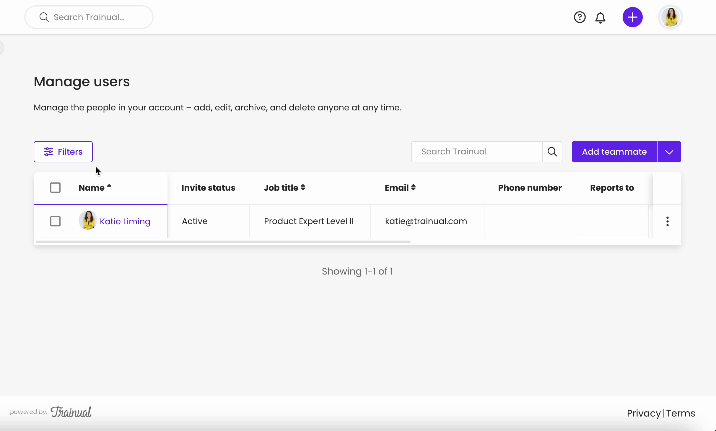Open the help question mark icon
Image resolution: width=716 pixels, height=431 pixels.
(x=580, y=17)
